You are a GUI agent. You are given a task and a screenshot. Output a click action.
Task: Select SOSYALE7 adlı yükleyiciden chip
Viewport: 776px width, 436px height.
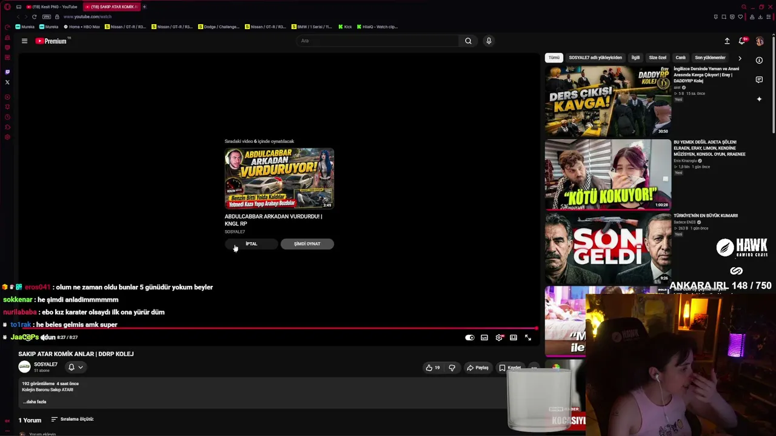point(595,58)
